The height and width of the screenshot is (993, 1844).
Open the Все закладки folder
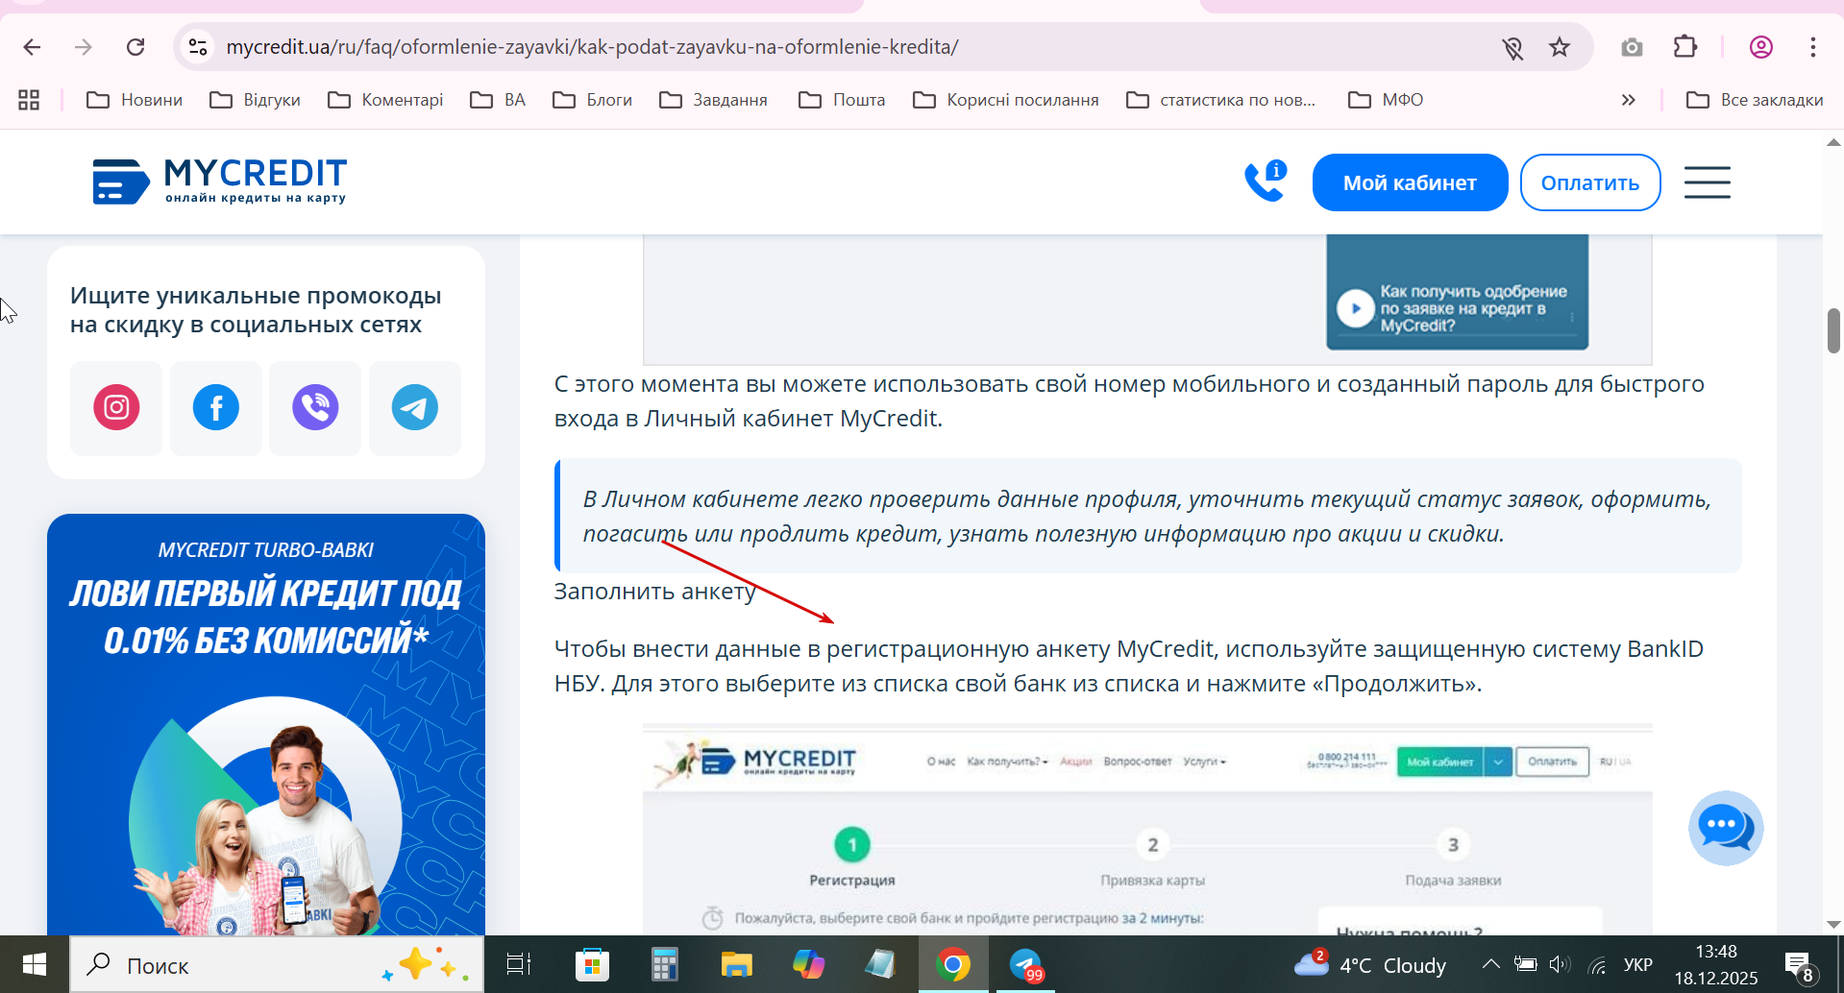pos(1755,100)
